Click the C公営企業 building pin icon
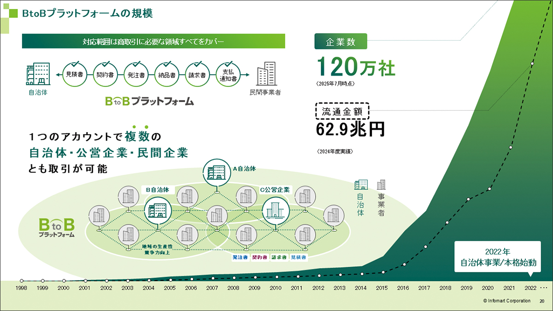553x311 pixels. tap(275, 214)
